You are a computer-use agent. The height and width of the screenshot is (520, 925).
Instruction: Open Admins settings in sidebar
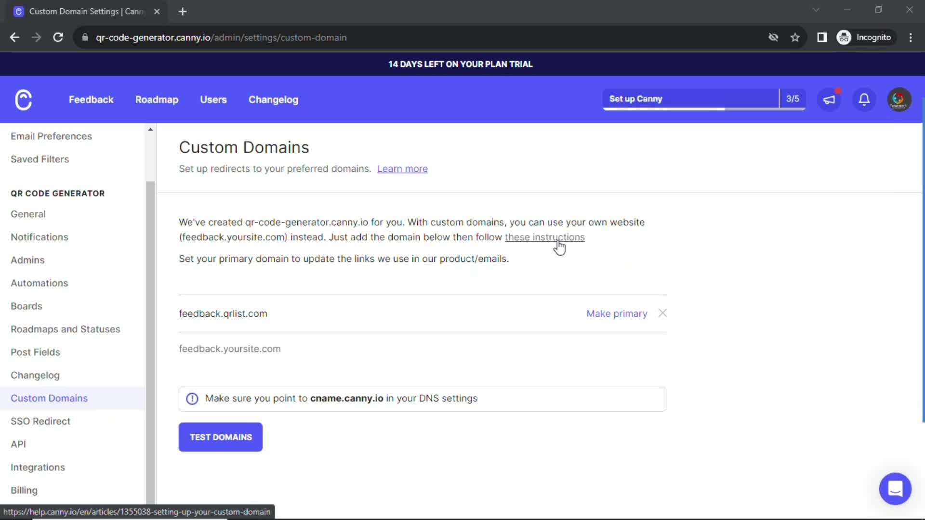pos(27,260)
